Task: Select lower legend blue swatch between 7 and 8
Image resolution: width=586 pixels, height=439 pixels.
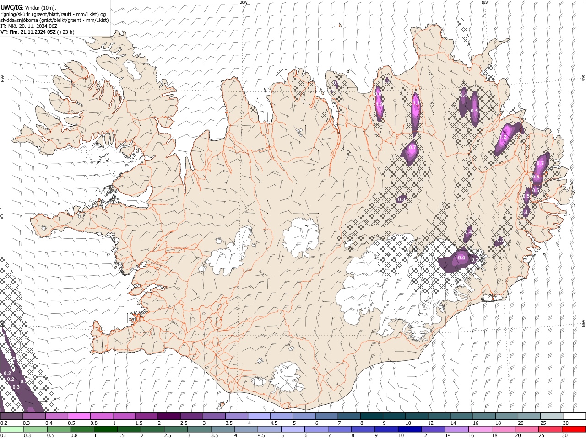Action: [x=340, y=429]
